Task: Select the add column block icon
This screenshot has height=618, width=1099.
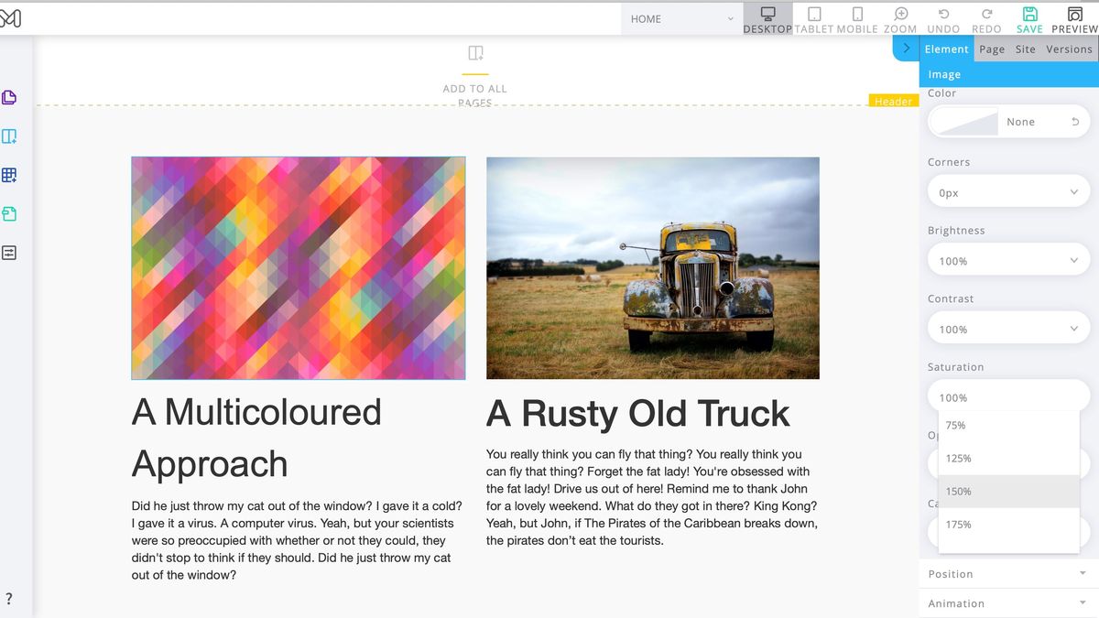Action: click(9, 136)
